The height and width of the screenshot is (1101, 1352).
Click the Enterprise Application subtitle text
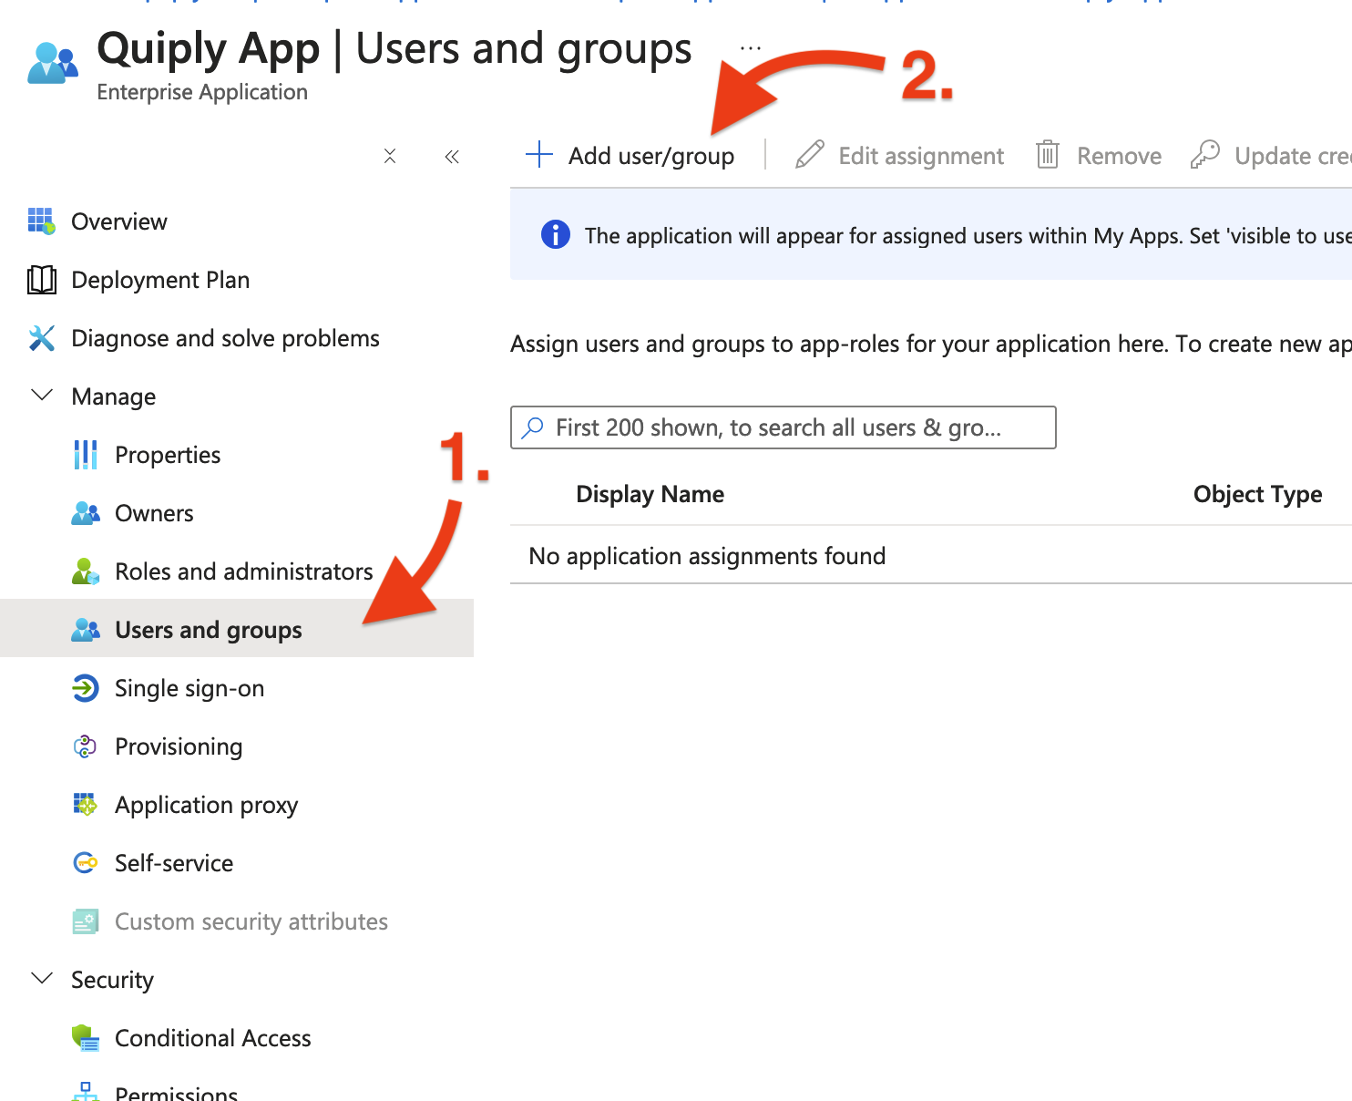(202, 92)
